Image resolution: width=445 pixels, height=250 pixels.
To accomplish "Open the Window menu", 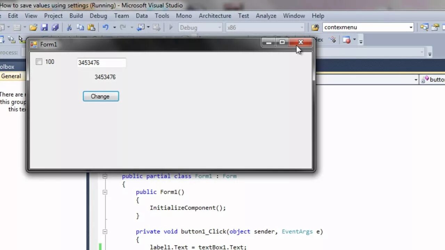I will 294,16.
